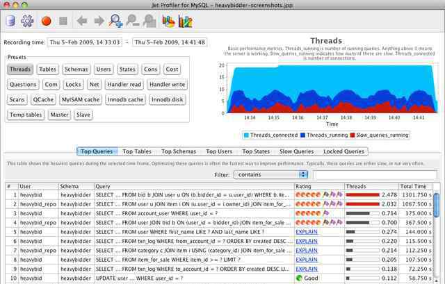The image size is (445, 284).
Task: Click the recording start time field
Action: tap(84, 42)
